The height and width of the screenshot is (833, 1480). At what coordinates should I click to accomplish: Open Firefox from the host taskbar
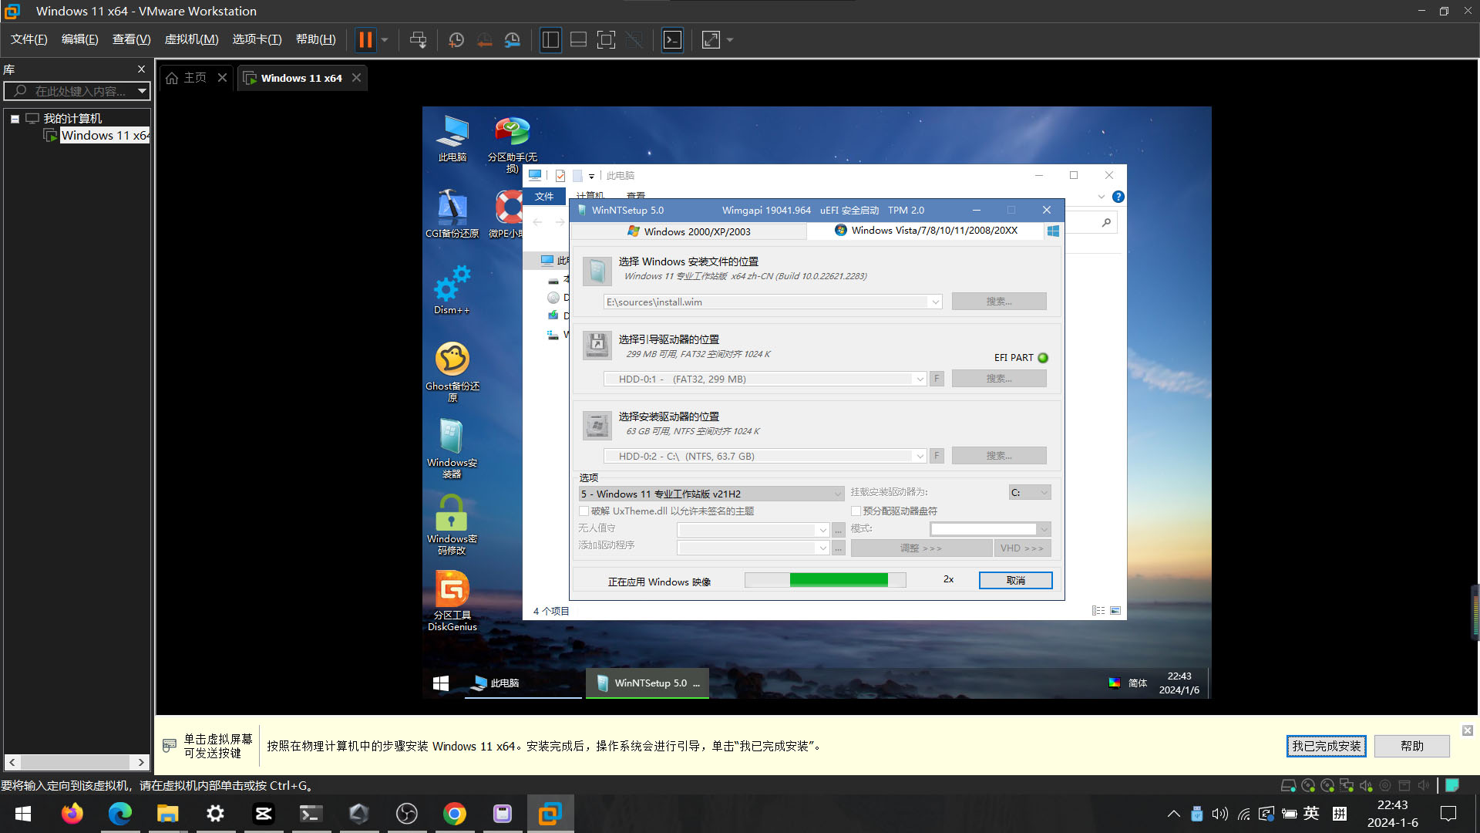pyautogui.click(x=72, y=814)
